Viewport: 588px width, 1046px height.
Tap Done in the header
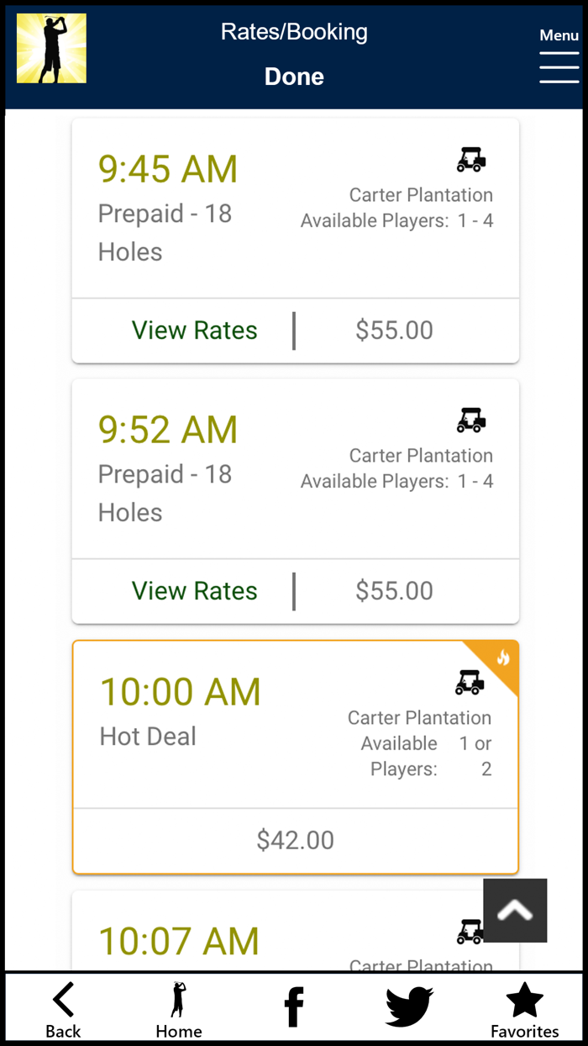(x=294, y=77)
